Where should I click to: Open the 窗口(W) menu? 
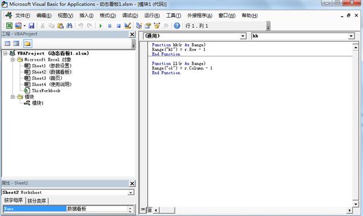(x=227, y=15)
